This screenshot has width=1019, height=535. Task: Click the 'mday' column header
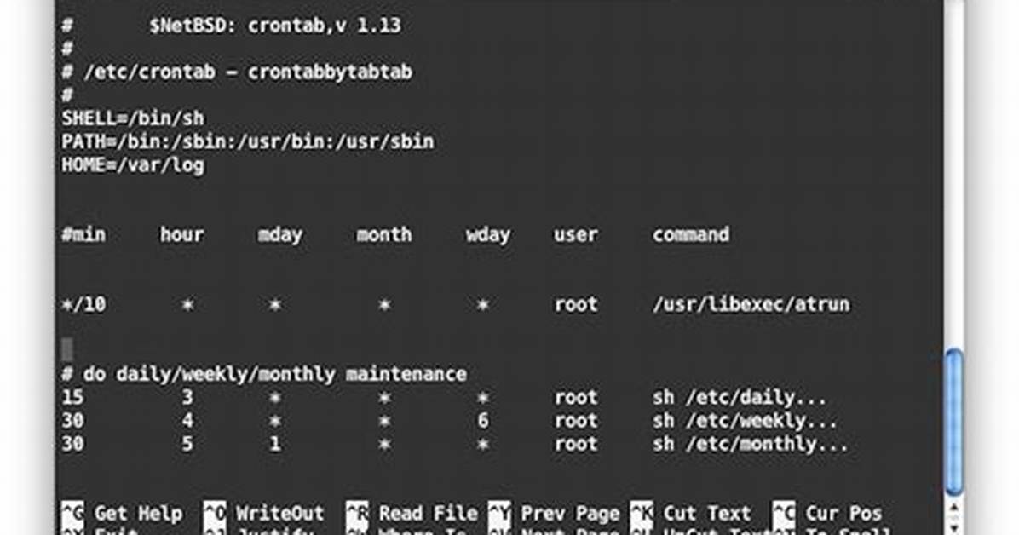[280, 235]
